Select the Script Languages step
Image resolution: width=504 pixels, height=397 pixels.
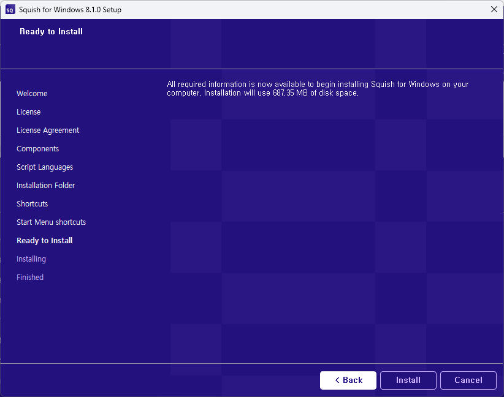pyautogui.click(x=45, y=167)
